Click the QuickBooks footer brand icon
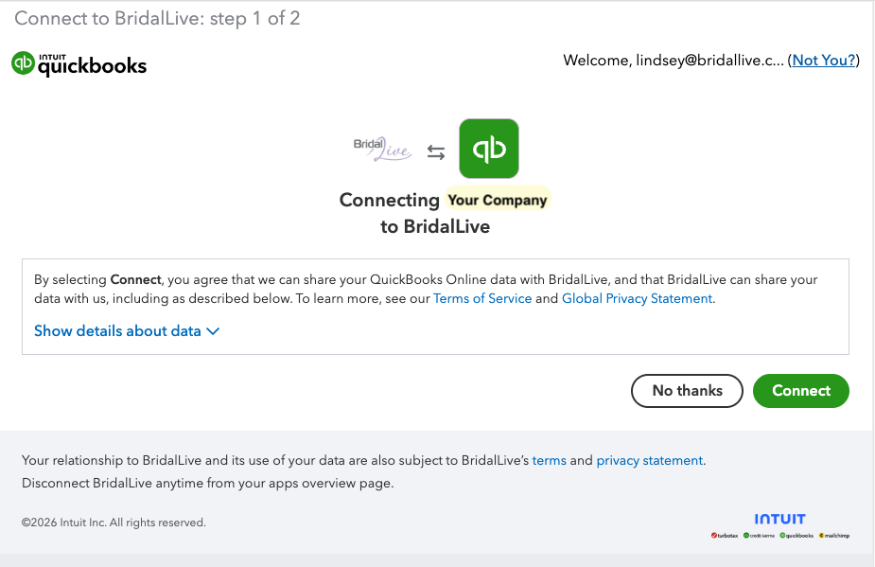This screenshot has width=875, height=567. [x=796, y=536]
